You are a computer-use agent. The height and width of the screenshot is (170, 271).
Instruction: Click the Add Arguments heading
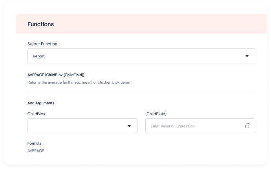tap(41, 103)
